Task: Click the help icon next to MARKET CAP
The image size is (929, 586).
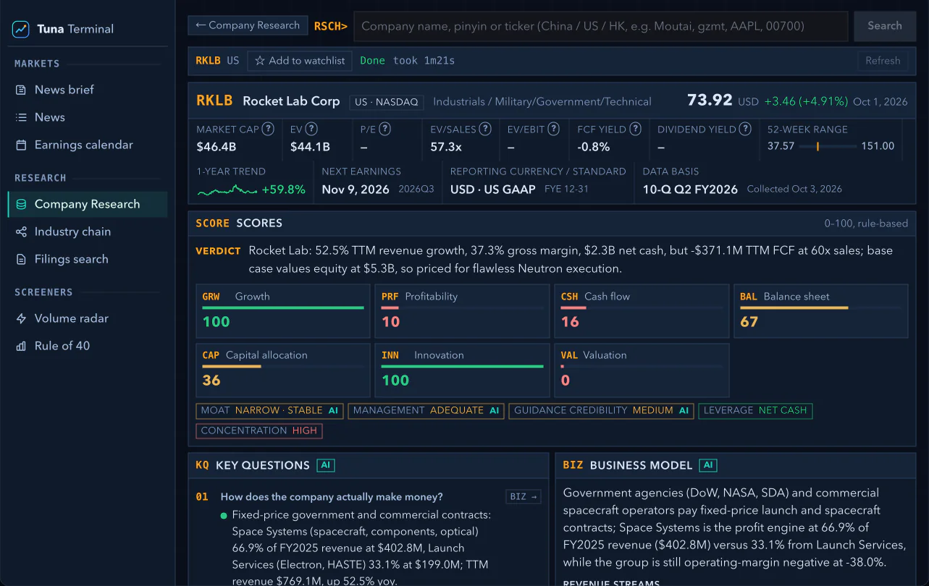Action: [268, 129]
